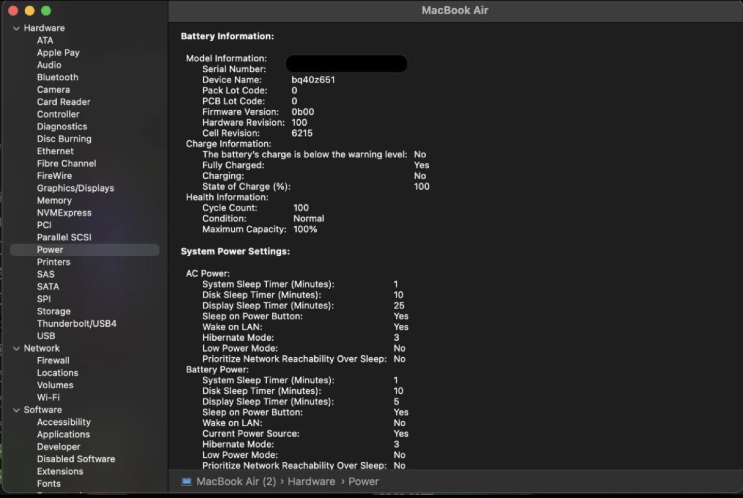Viewport: 743px width, 498px height.
Task: Open the Printers category
Action: [x=54, y=262]
